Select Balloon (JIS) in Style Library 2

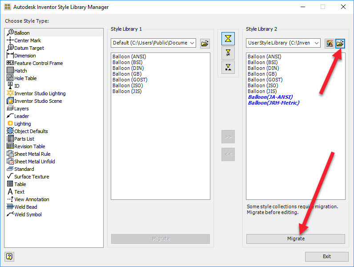coord(262,91)
